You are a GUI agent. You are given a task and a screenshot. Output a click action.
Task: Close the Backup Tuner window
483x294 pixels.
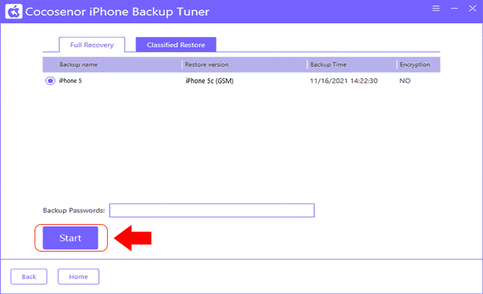473,8
